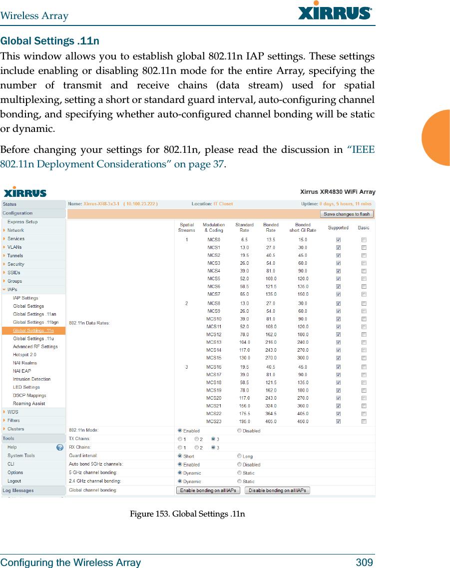The image size is (450, 568).
Task: Click the IT Closet location text
Action: [223, 204]
